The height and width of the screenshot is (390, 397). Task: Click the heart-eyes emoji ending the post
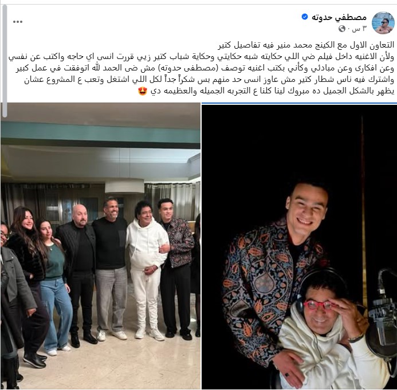click(143, 92)
